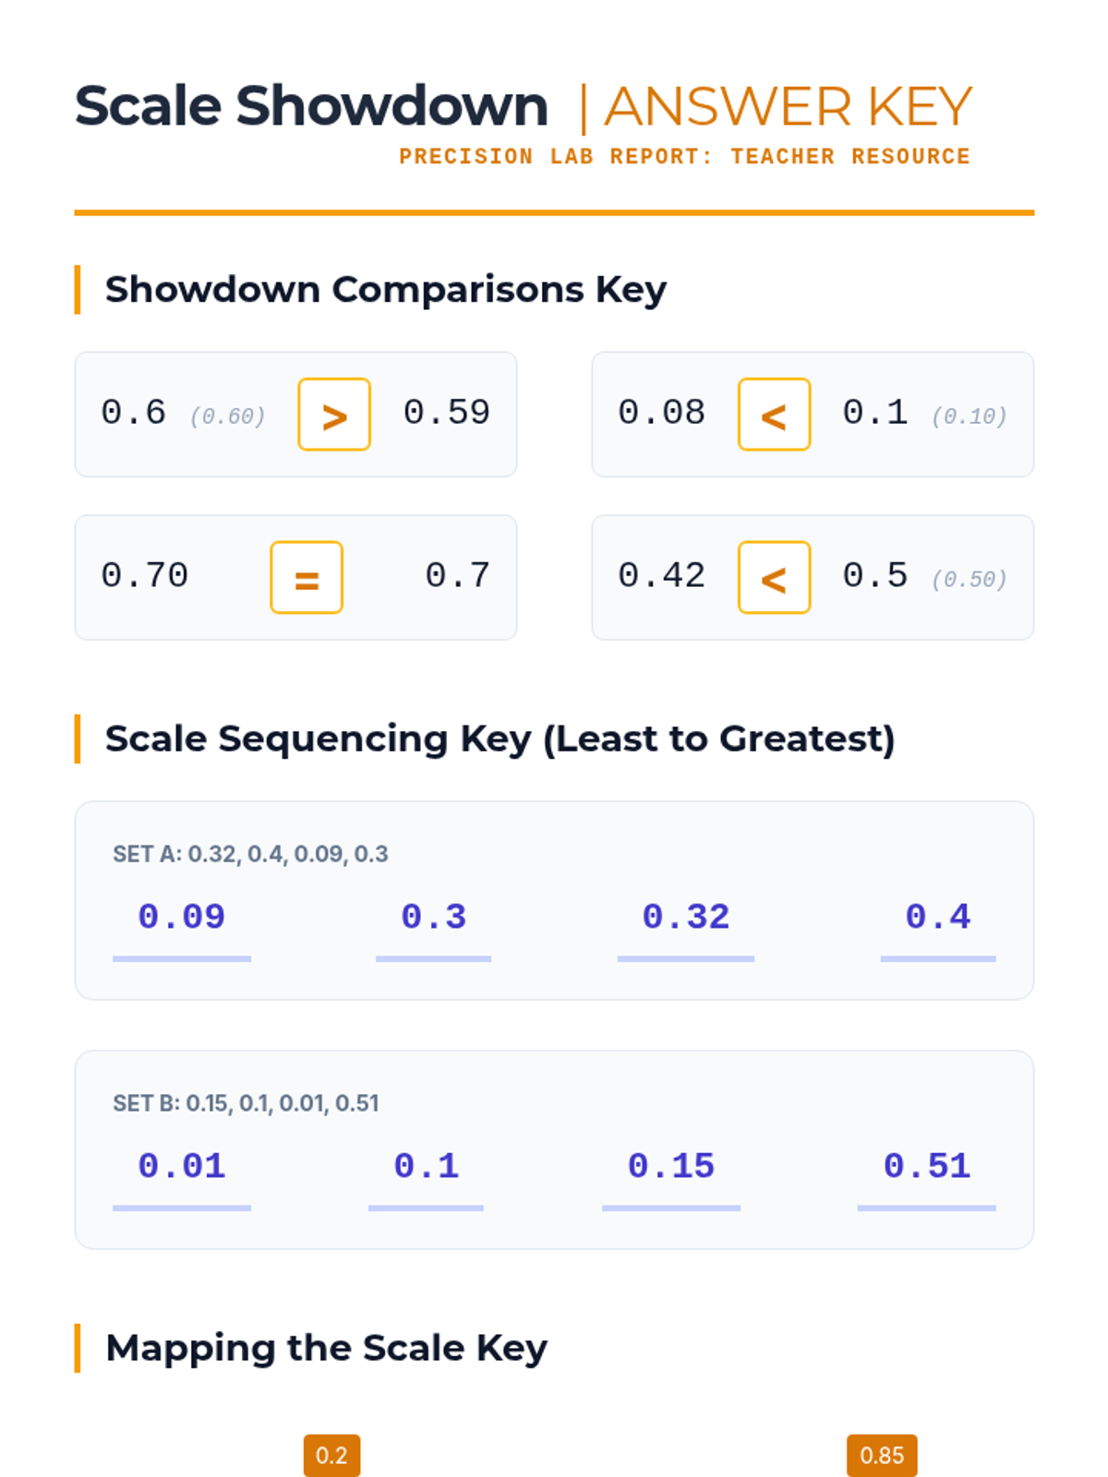Screen dimensions: 1108x1477
Task: Select the 0.2 number line marker
Action: click(331, 1455)
